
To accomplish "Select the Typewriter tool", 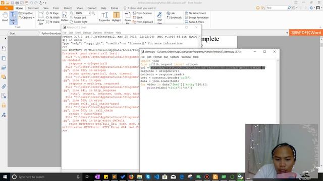I will 104,17.
